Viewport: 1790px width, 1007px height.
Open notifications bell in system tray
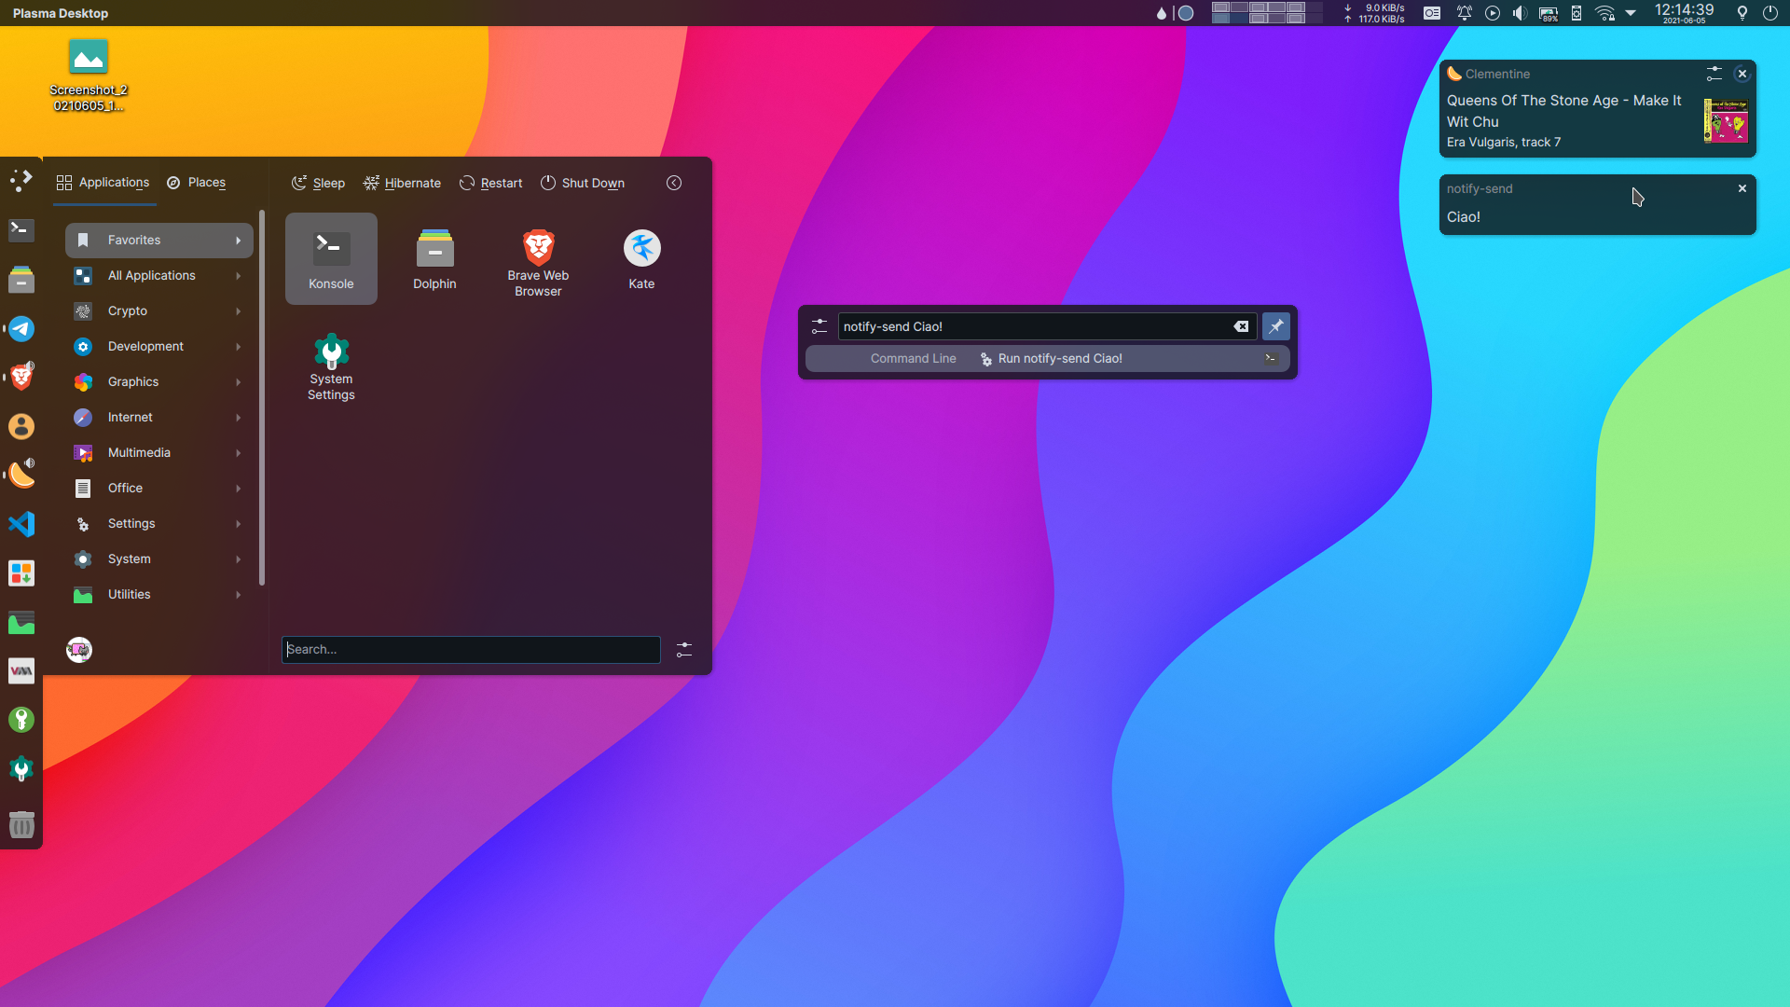pos(1465,13)
